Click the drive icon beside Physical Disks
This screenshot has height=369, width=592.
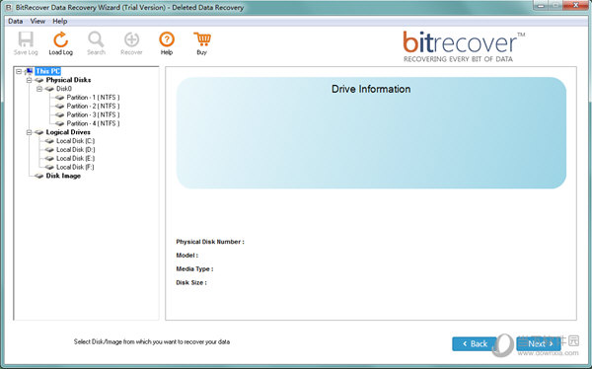[38, 80]
